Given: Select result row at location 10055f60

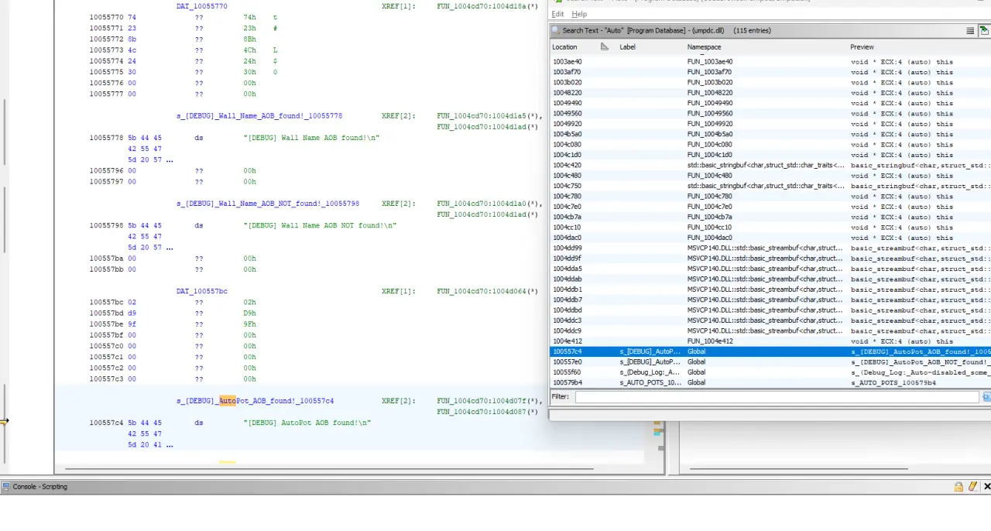Looking at the screenshot, I should click(x=770, y=372).
